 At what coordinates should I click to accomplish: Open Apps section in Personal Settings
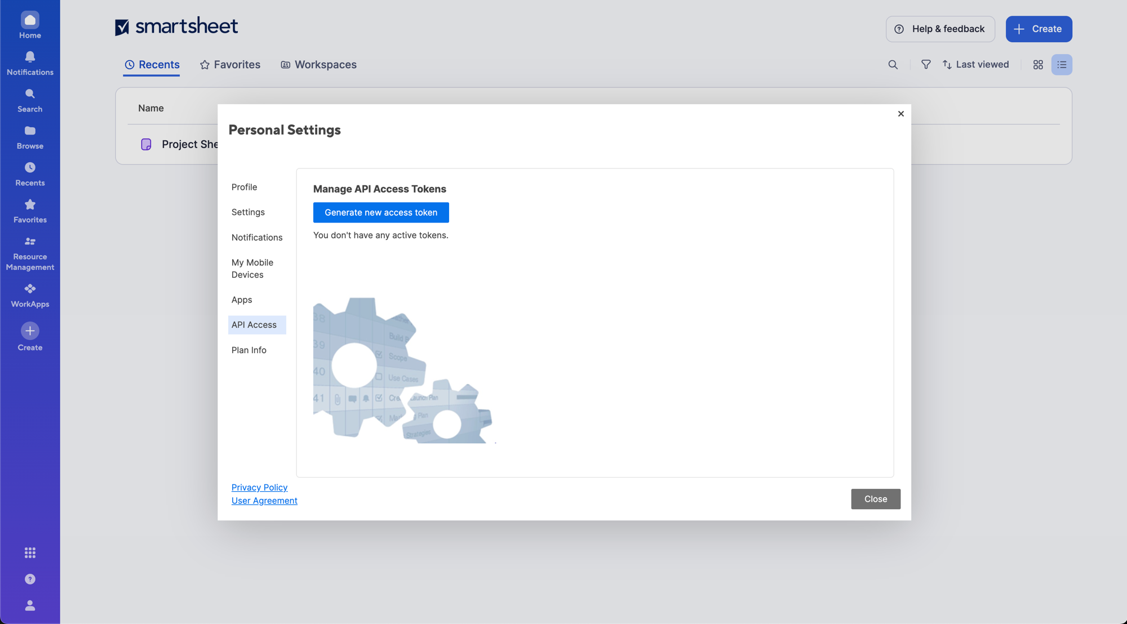click(x=242, y=300)
